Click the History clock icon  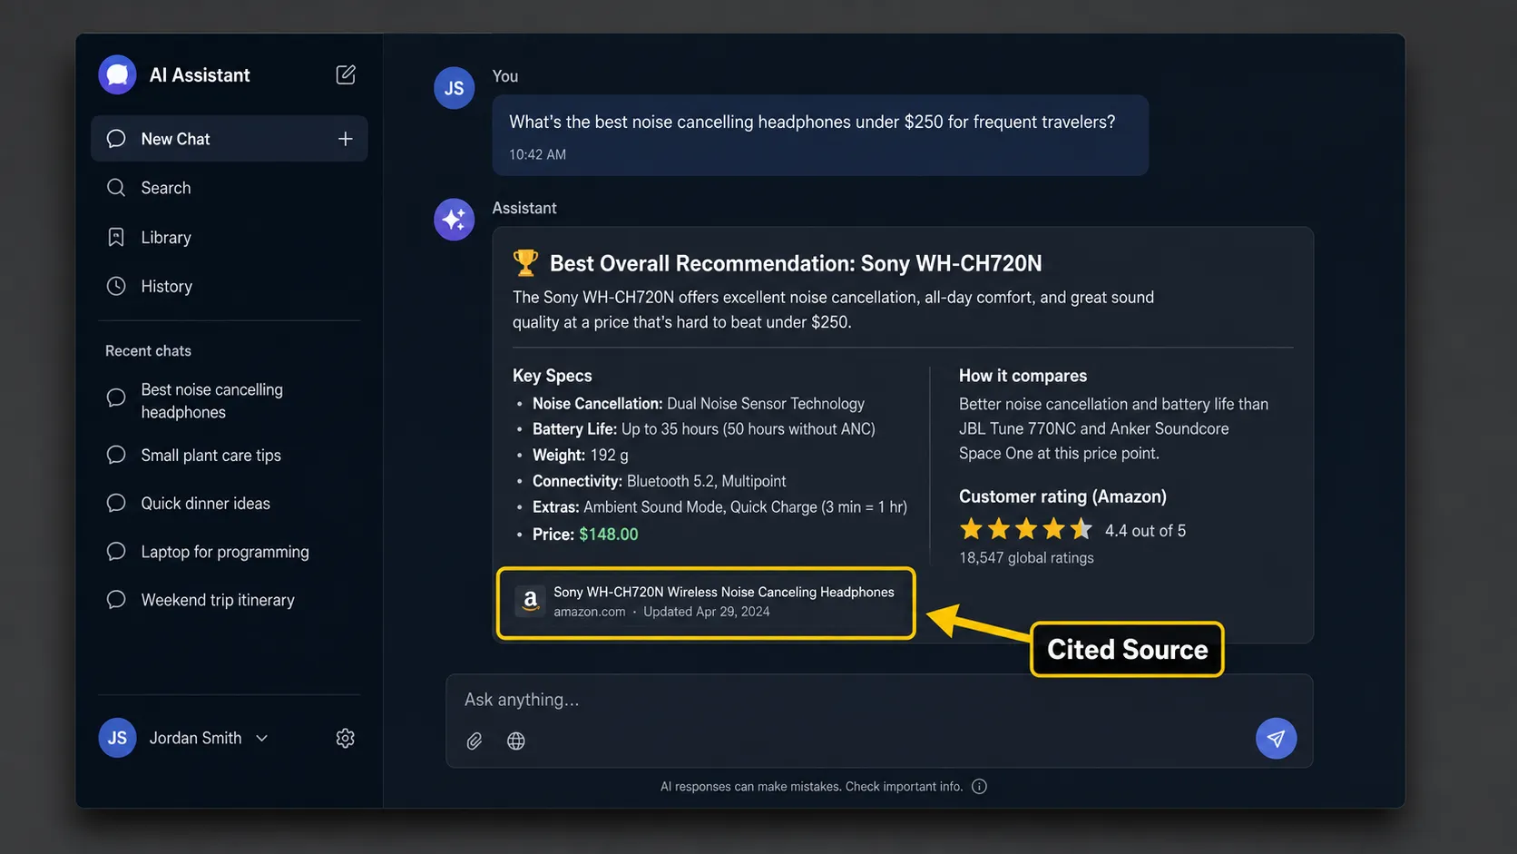(x=116, y=286)
